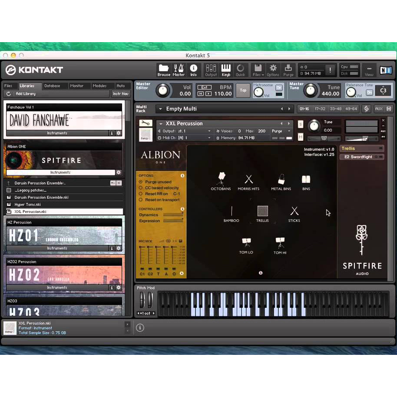
Task: Select the METAL BINS percussion icon
Action: [x=281, y=180]
